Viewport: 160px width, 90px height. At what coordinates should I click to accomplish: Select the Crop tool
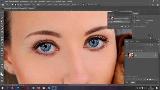(x=2, y=24)
